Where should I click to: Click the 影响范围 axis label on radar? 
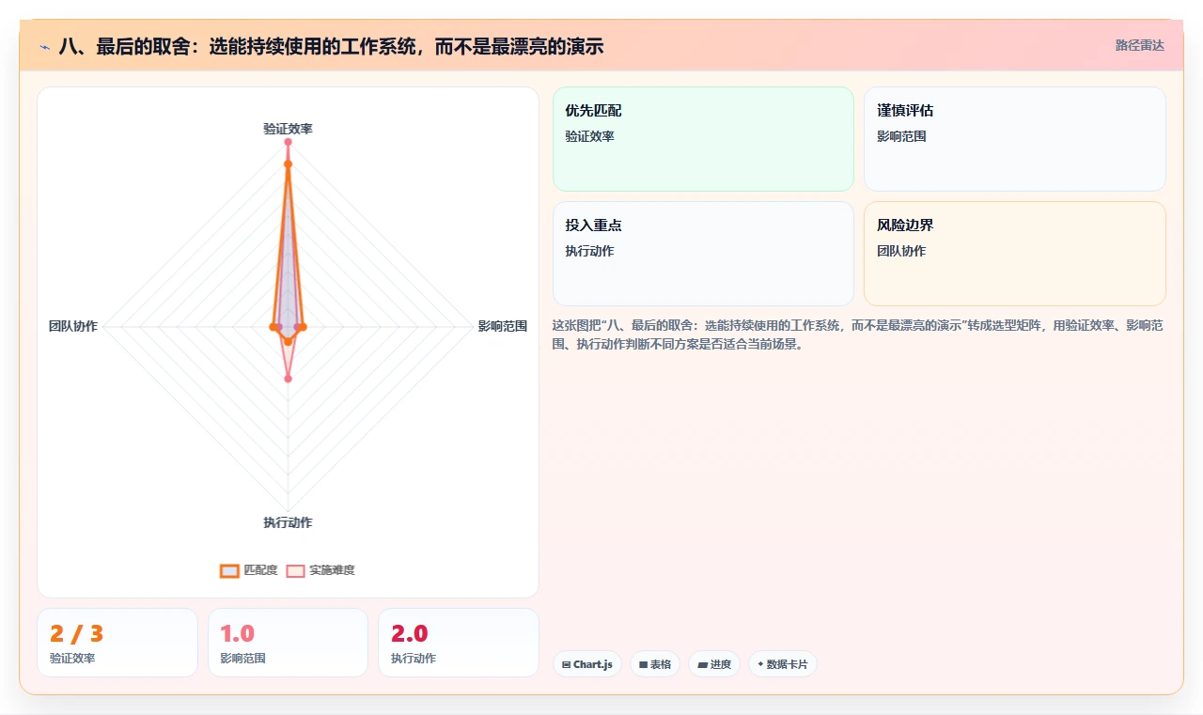point(503,326)
